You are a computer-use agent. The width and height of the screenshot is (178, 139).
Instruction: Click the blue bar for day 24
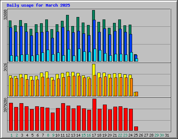coord(131,43)
